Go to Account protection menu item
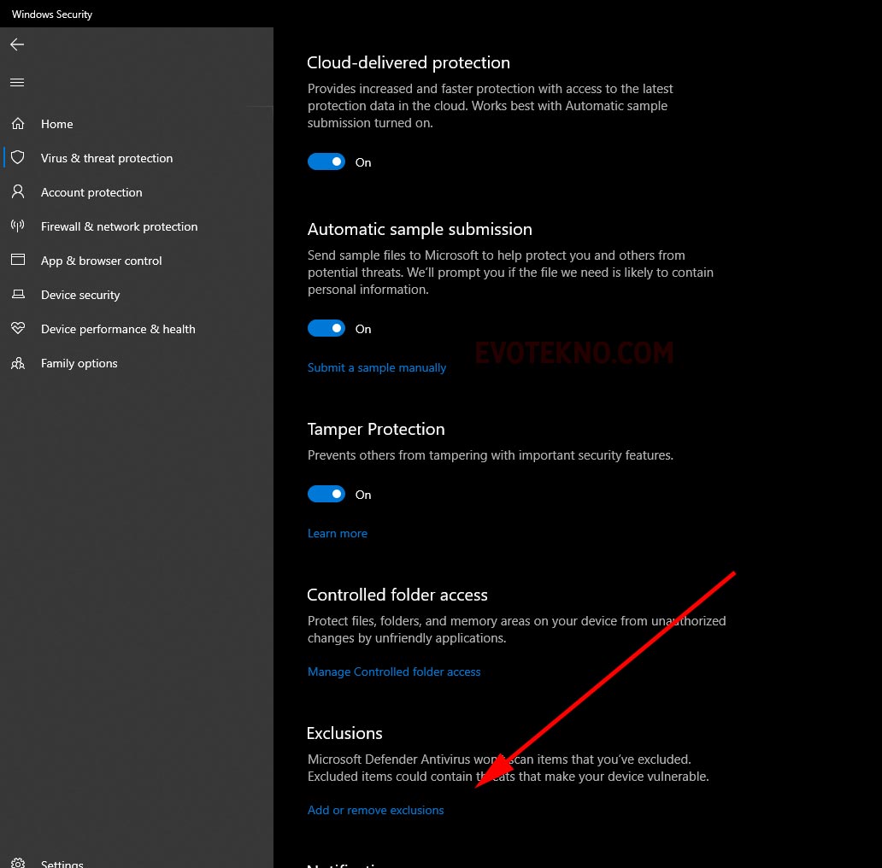Image resolution: width=882 pixels, height=868 pixels. [91, 192]
